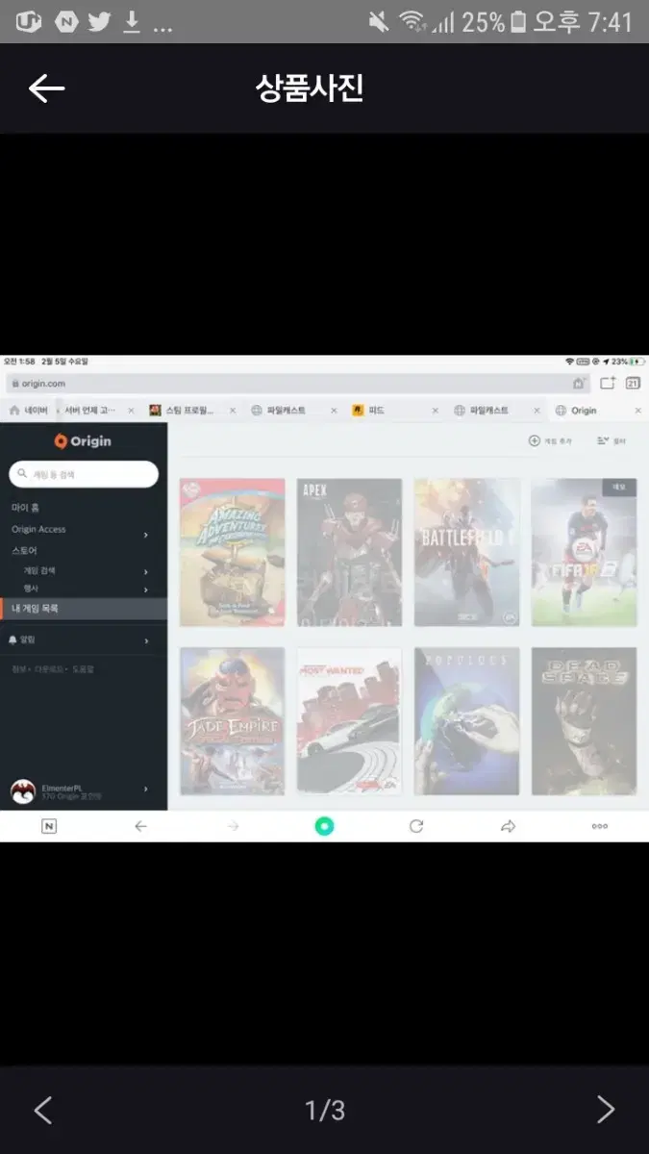Close the Origin browser tab

click(637, 411)
